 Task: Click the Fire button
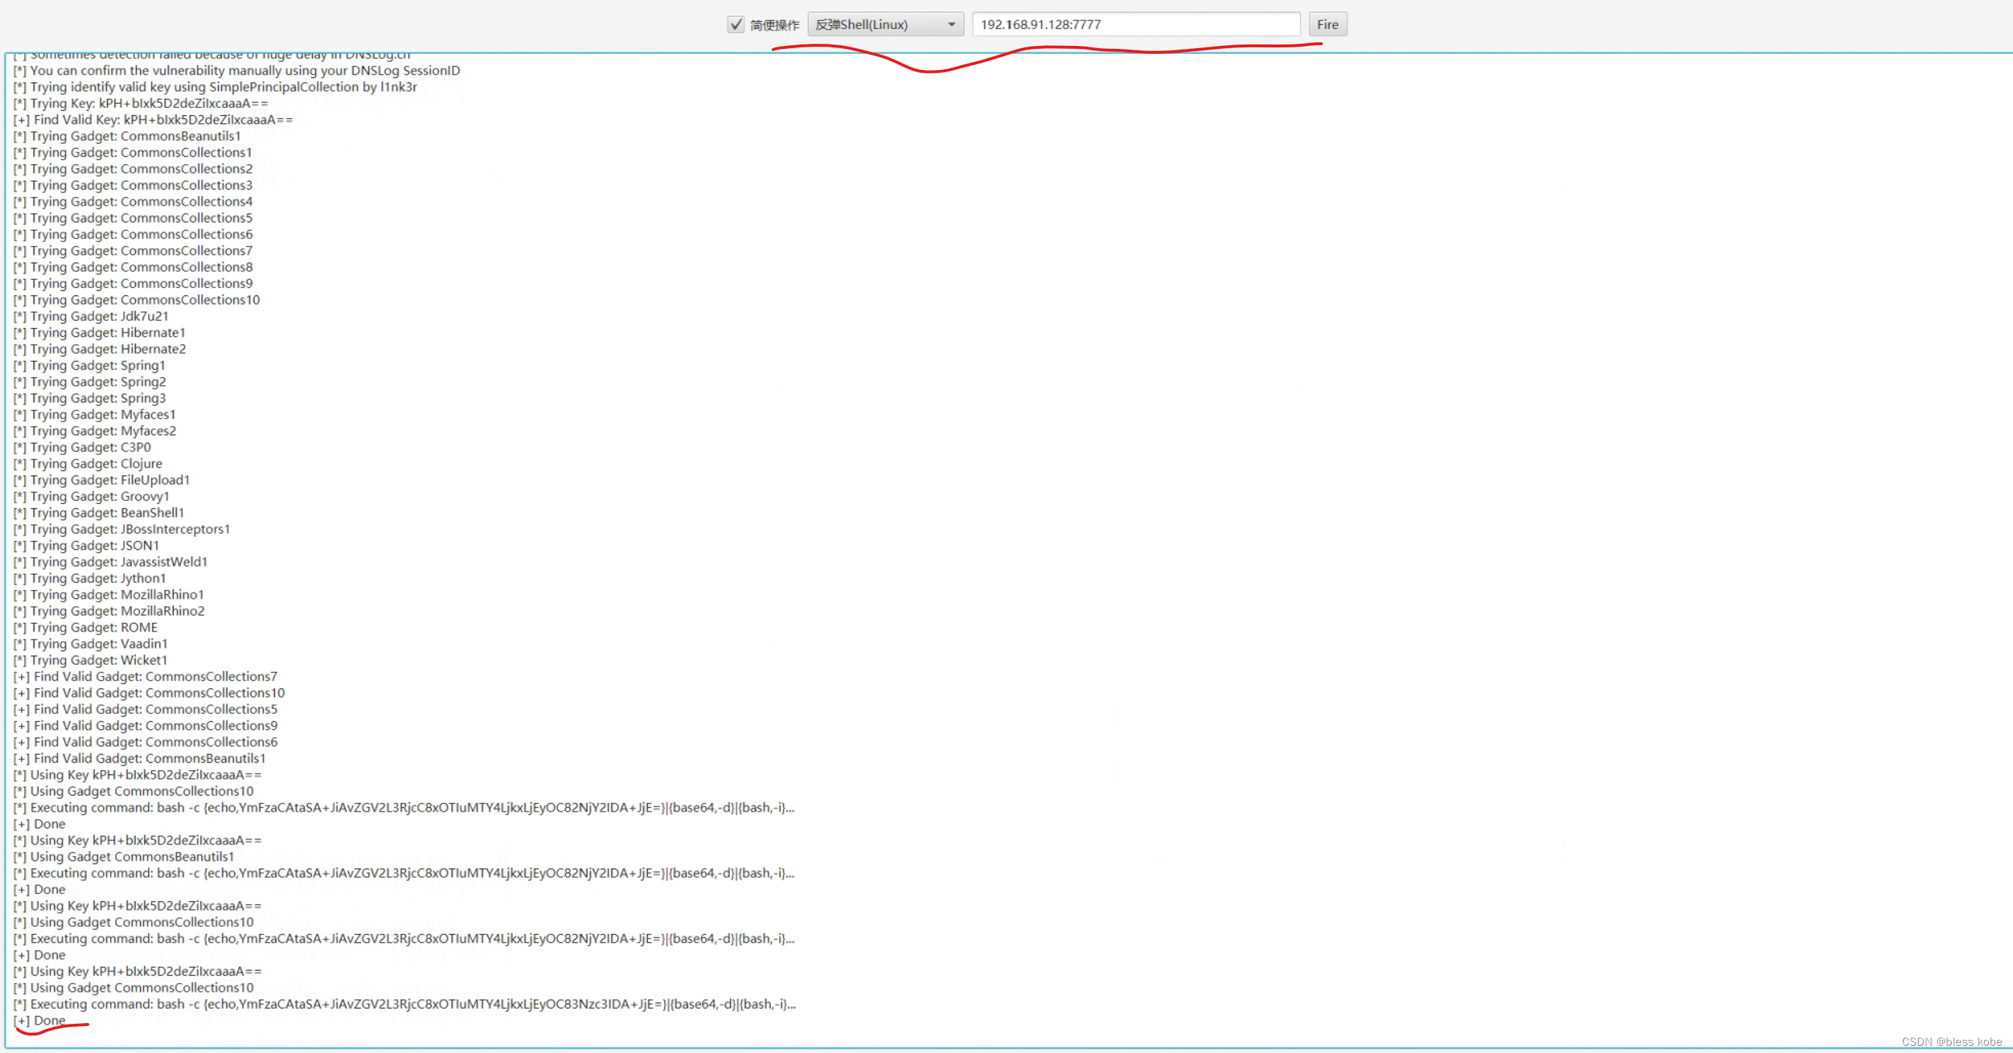(1327, 24)
